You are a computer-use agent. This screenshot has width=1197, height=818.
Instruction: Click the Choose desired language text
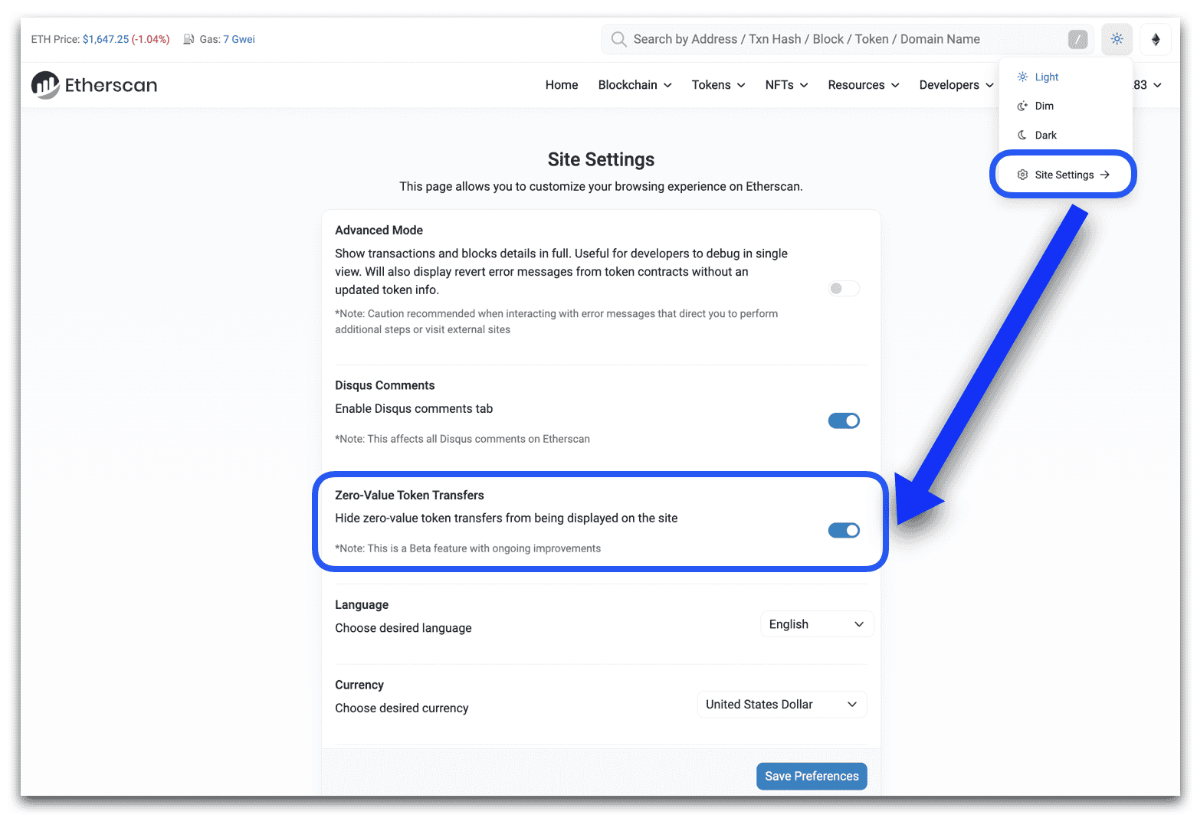tap(403, 628)
